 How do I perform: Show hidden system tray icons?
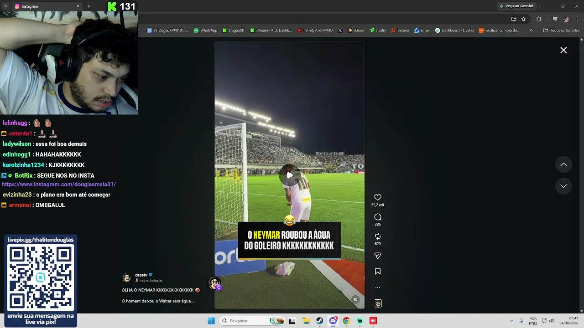[511, 321]
